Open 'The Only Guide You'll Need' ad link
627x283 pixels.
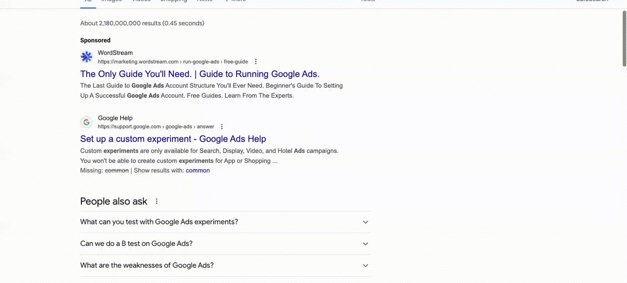[200, 74]
